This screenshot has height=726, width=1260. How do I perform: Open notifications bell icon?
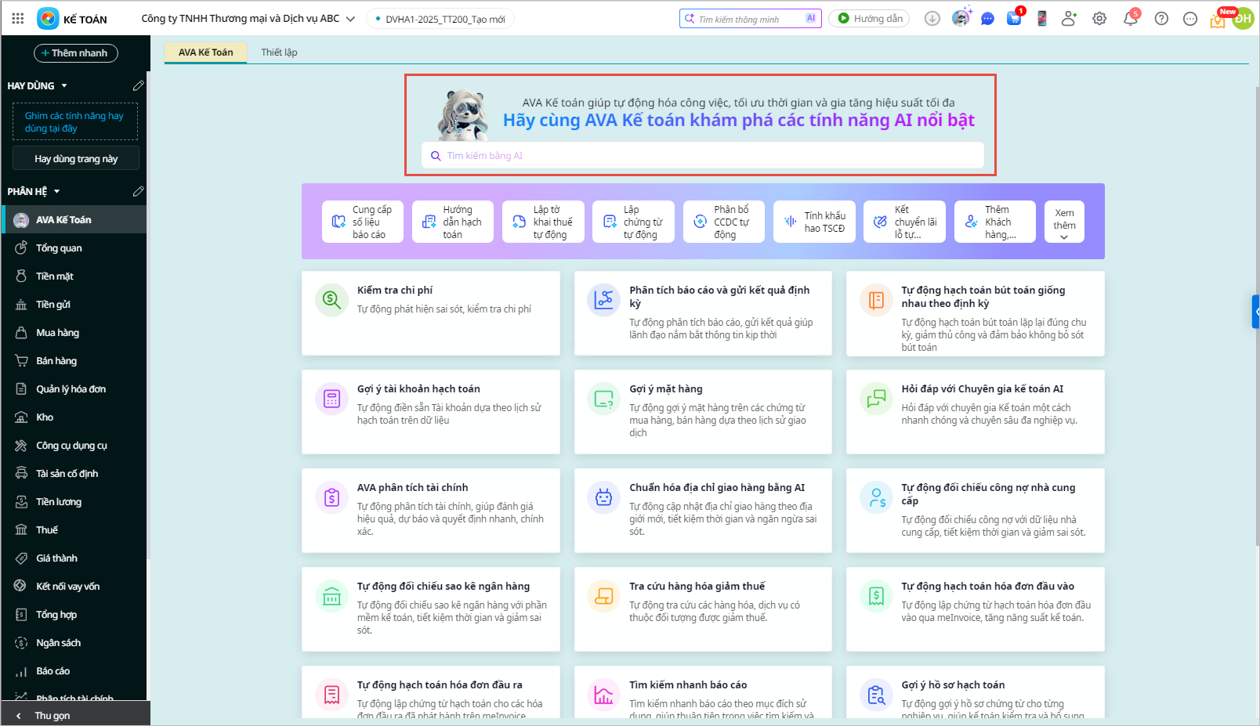point(1130,19)
